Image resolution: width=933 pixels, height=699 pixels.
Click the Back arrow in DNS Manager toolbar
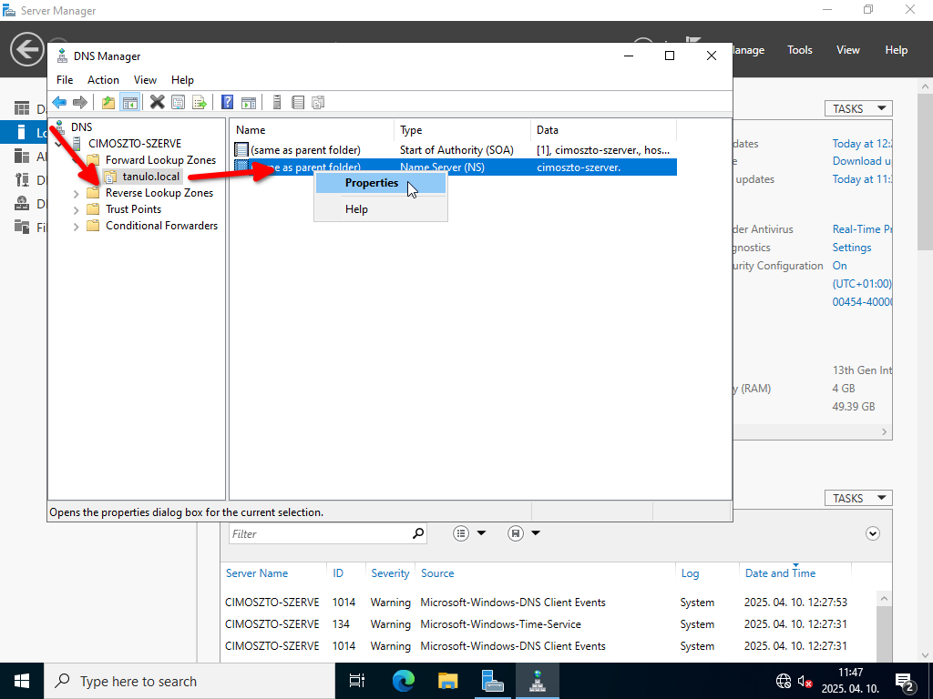(59, 103)
